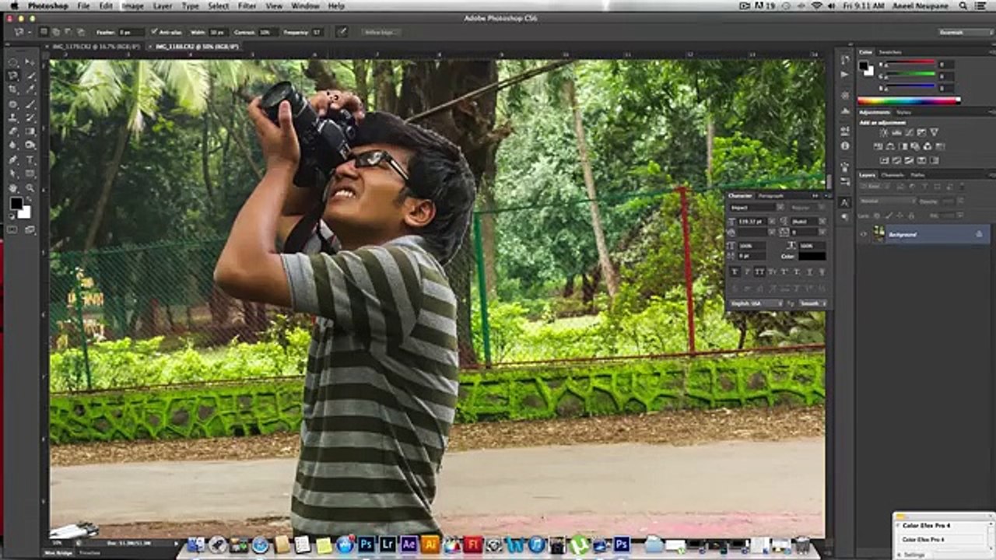Click the Character panel text color swatch
The width and height of the screenshot is (996, 560).
coord(812,256)
